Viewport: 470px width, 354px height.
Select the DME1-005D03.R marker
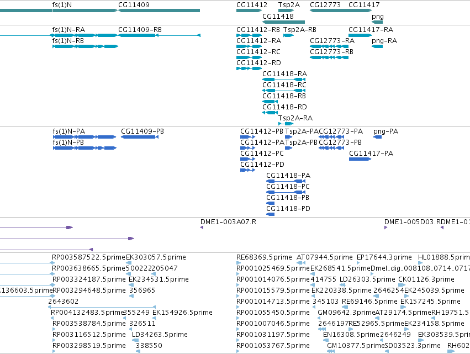point(385,228)
